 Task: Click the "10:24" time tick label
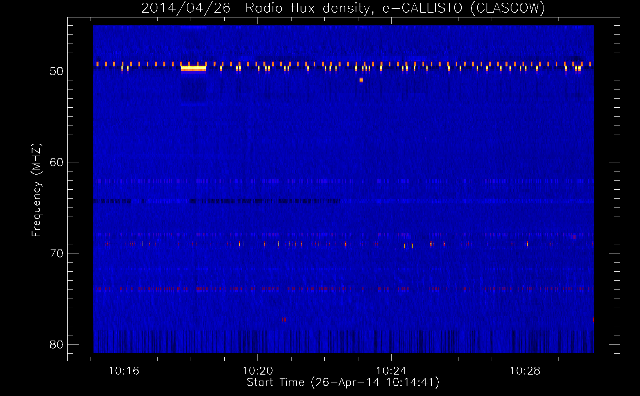(391, 371)
